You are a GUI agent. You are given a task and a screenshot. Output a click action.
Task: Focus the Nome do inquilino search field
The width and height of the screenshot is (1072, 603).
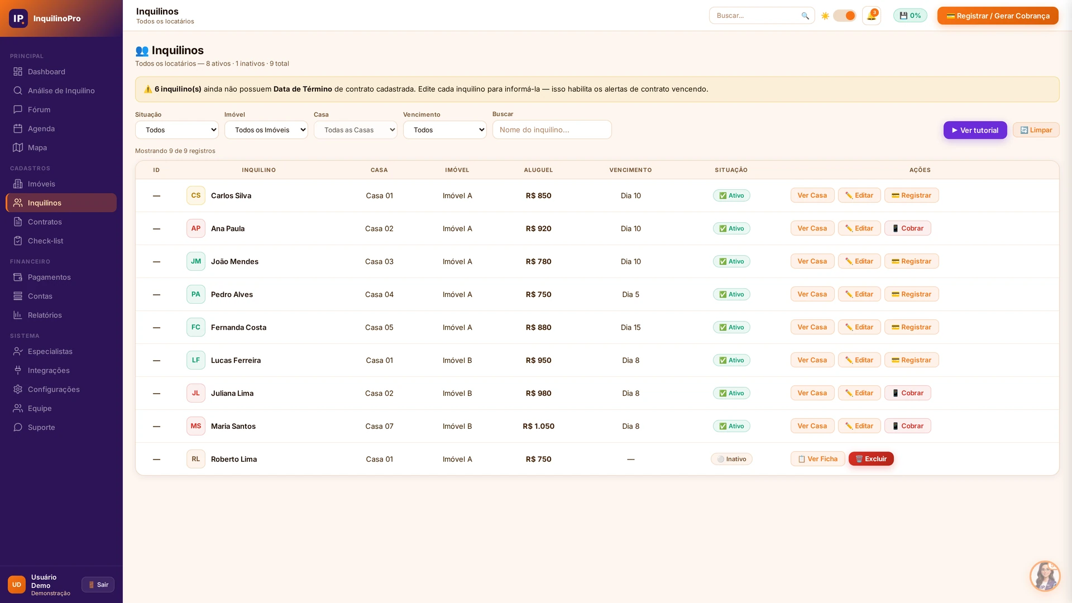[552, 130]
